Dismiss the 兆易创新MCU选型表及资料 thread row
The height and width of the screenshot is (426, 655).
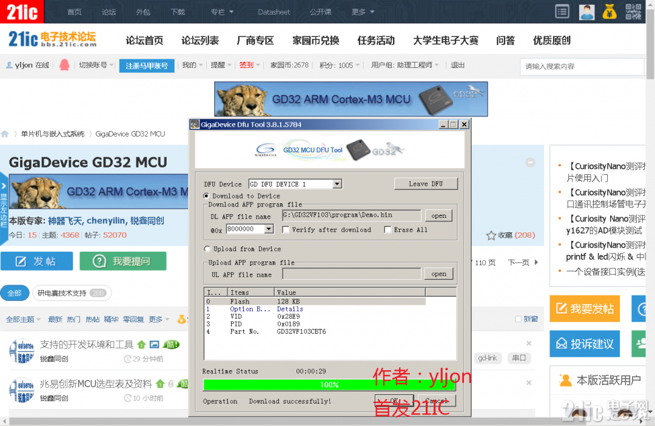point(529,382)
